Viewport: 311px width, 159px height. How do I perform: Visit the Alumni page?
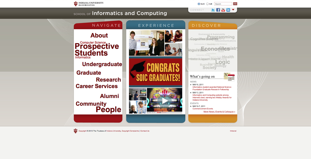(109, 96)
